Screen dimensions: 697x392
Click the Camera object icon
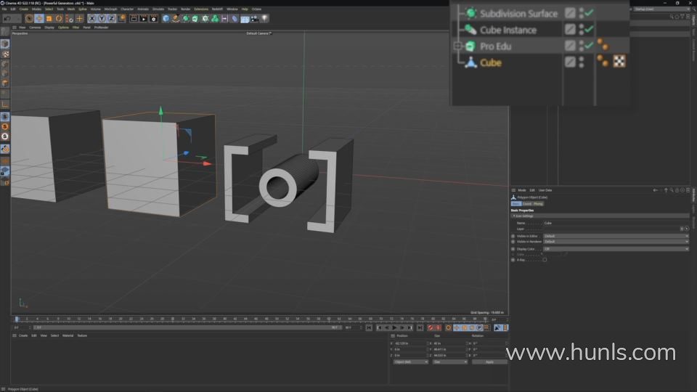click(x=255, y=18)
